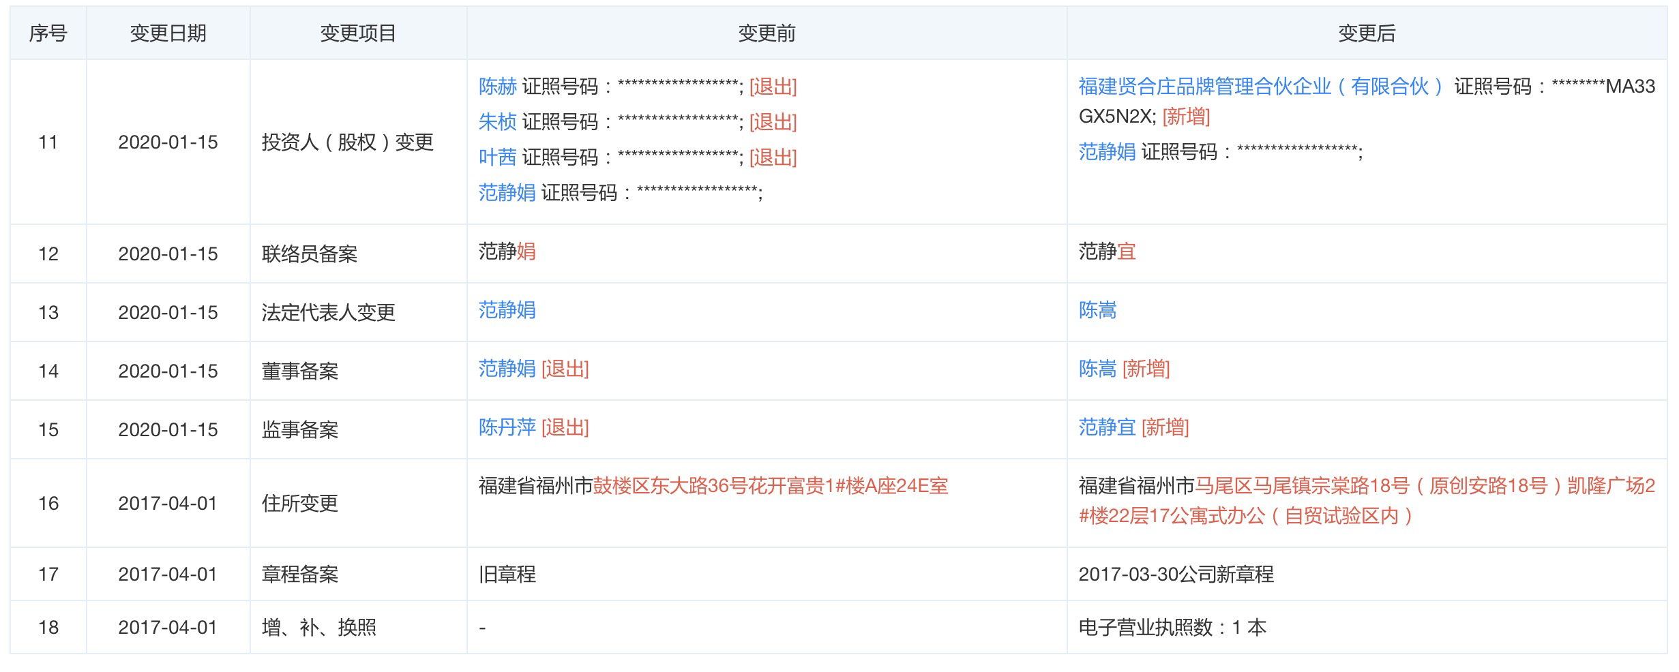Select the 住所变更 row cell
This screenshot has width=1679, height=672.
coord(300,504)
